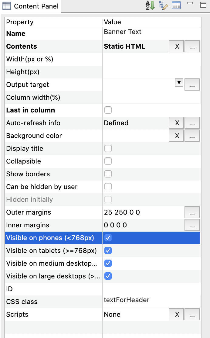Edit Inner margins via ellipsis button
This screenshot has height=338, width=210.
[x=192, y=225]
